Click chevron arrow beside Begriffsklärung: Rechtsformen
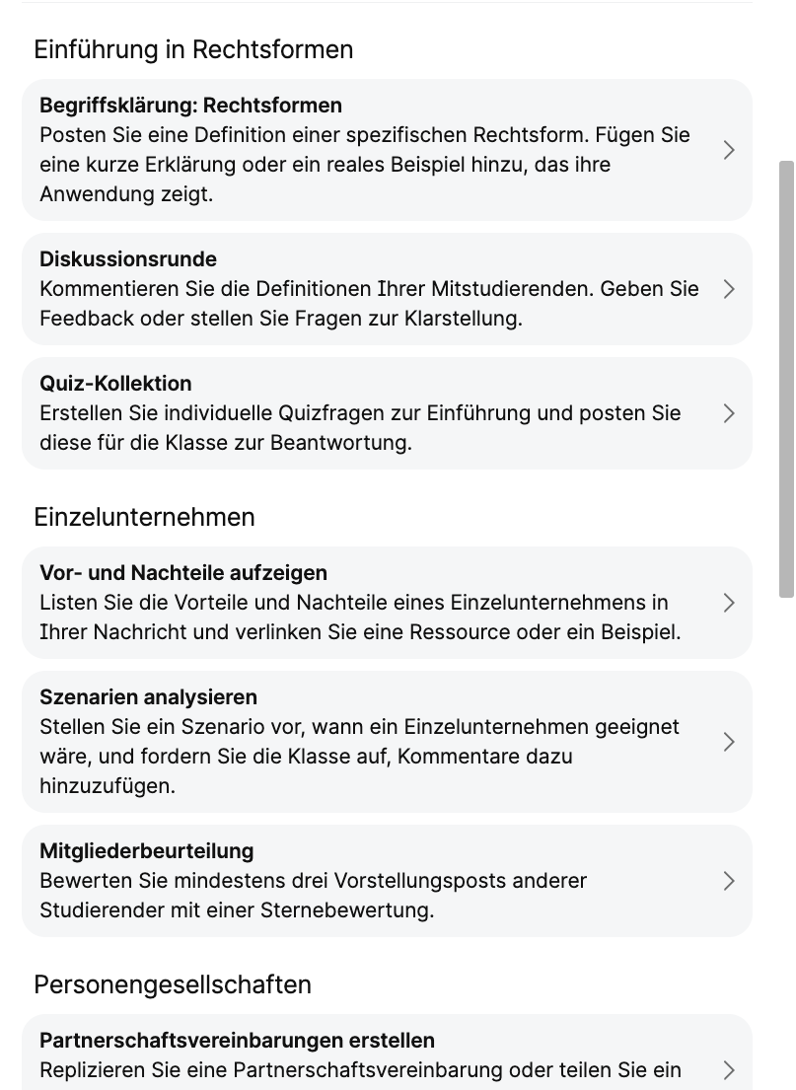 click(729, 150)
